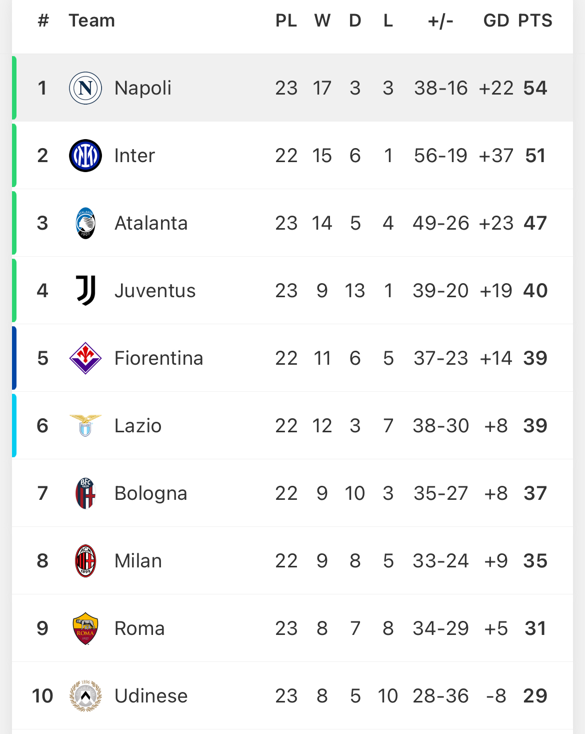
Task: Click Inter's 51 points value
Action: (x=535, y=156)
